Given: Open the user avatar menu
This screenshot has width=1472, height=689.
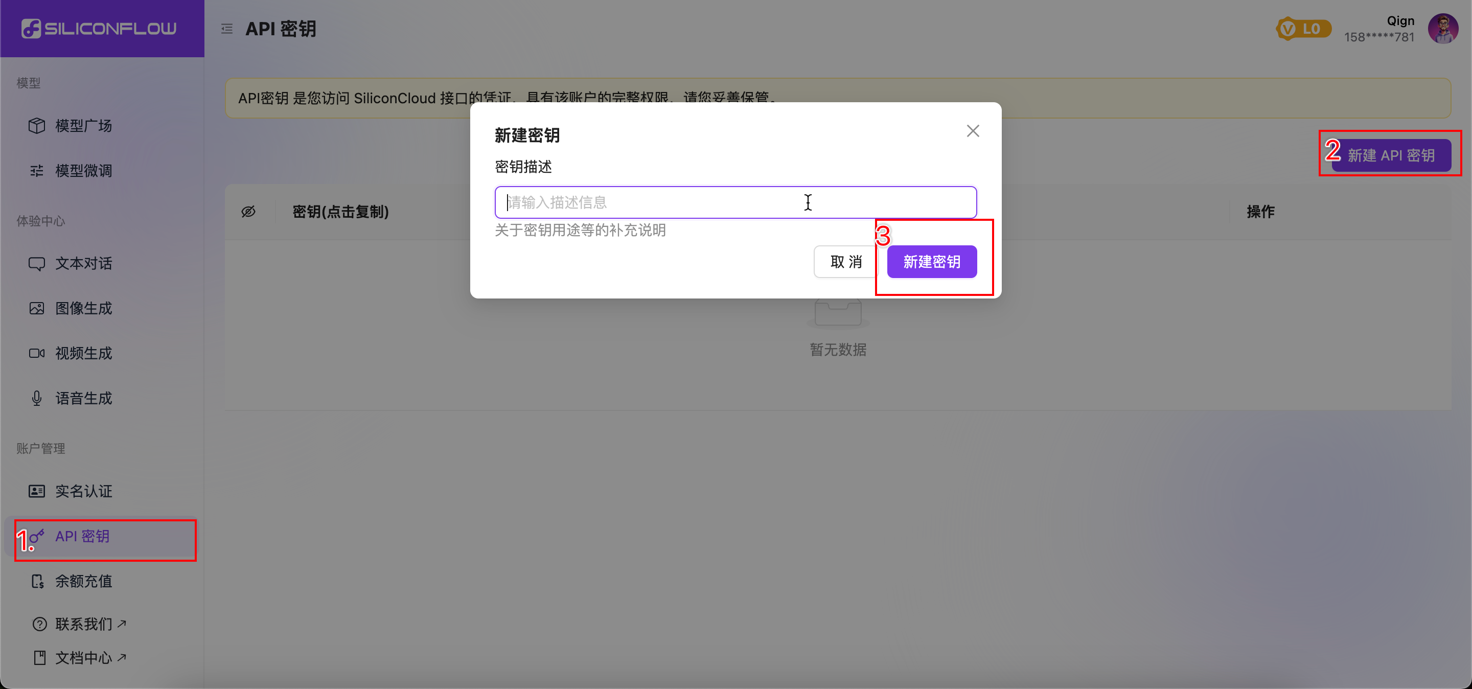Looking at the screenshot, I should coord(1442,29).
